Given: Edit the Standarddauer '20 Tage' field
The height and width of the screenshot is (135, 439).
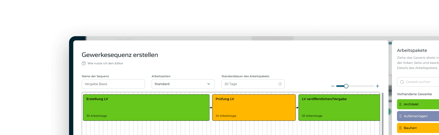Looking at the screenshot, I should (253, 84).
